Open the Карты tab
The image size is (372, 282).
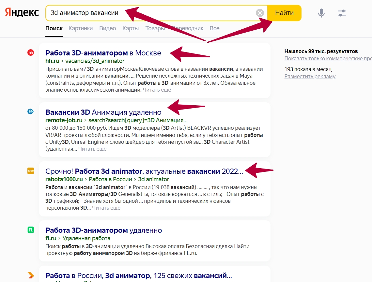click(x=131, y=28)
